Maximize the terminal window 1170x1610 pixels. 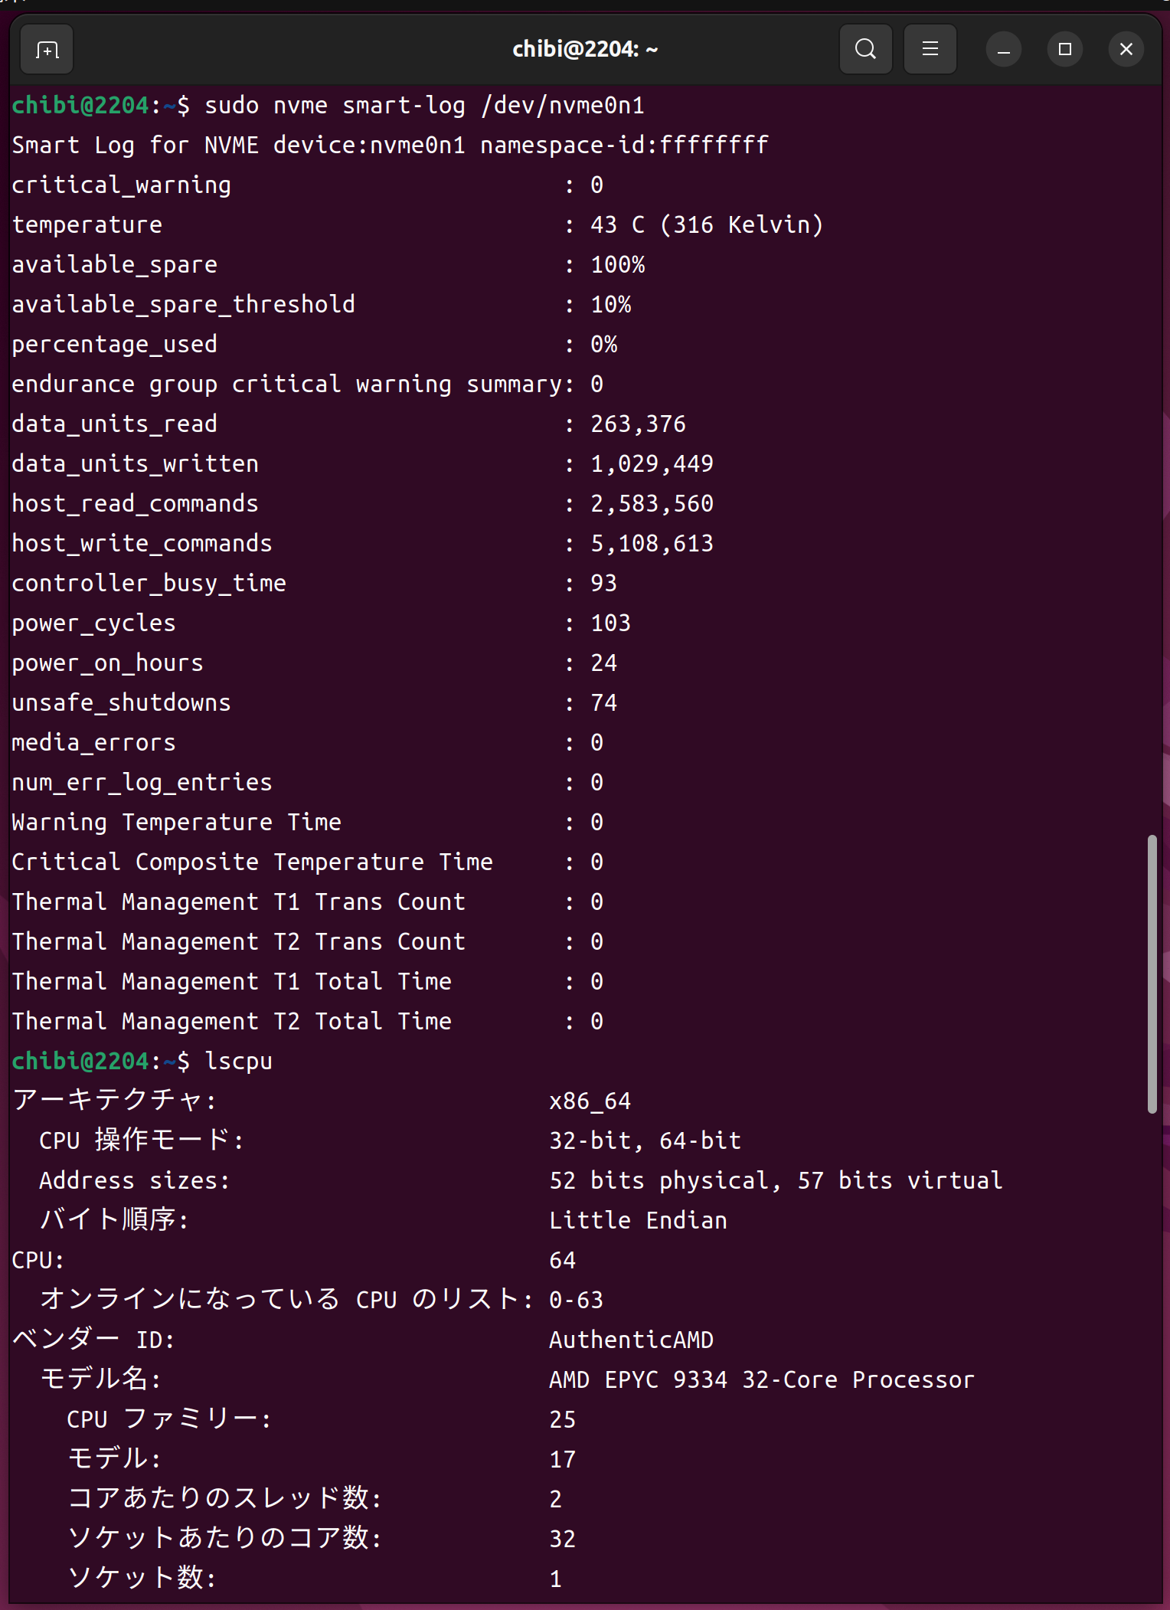[x=1064, y=50]
